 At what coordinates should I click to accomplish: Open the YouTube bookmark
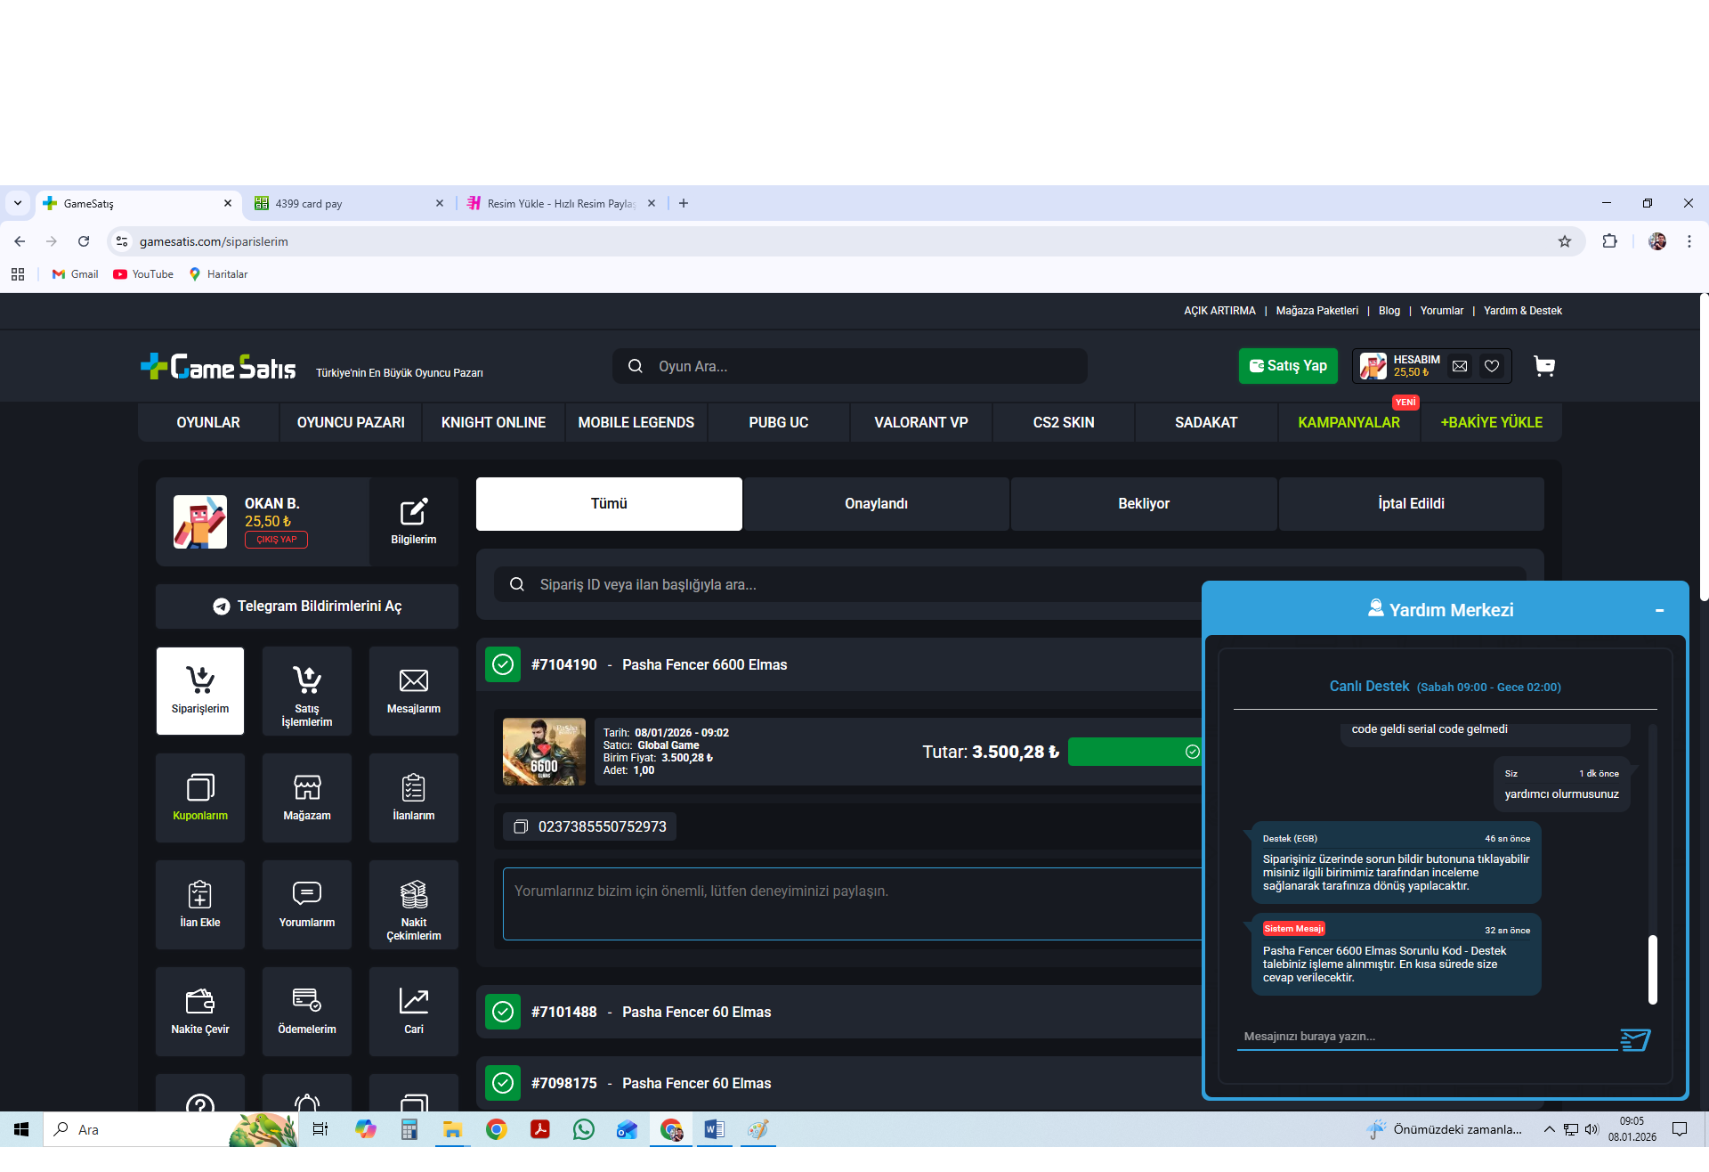point(143,274)
